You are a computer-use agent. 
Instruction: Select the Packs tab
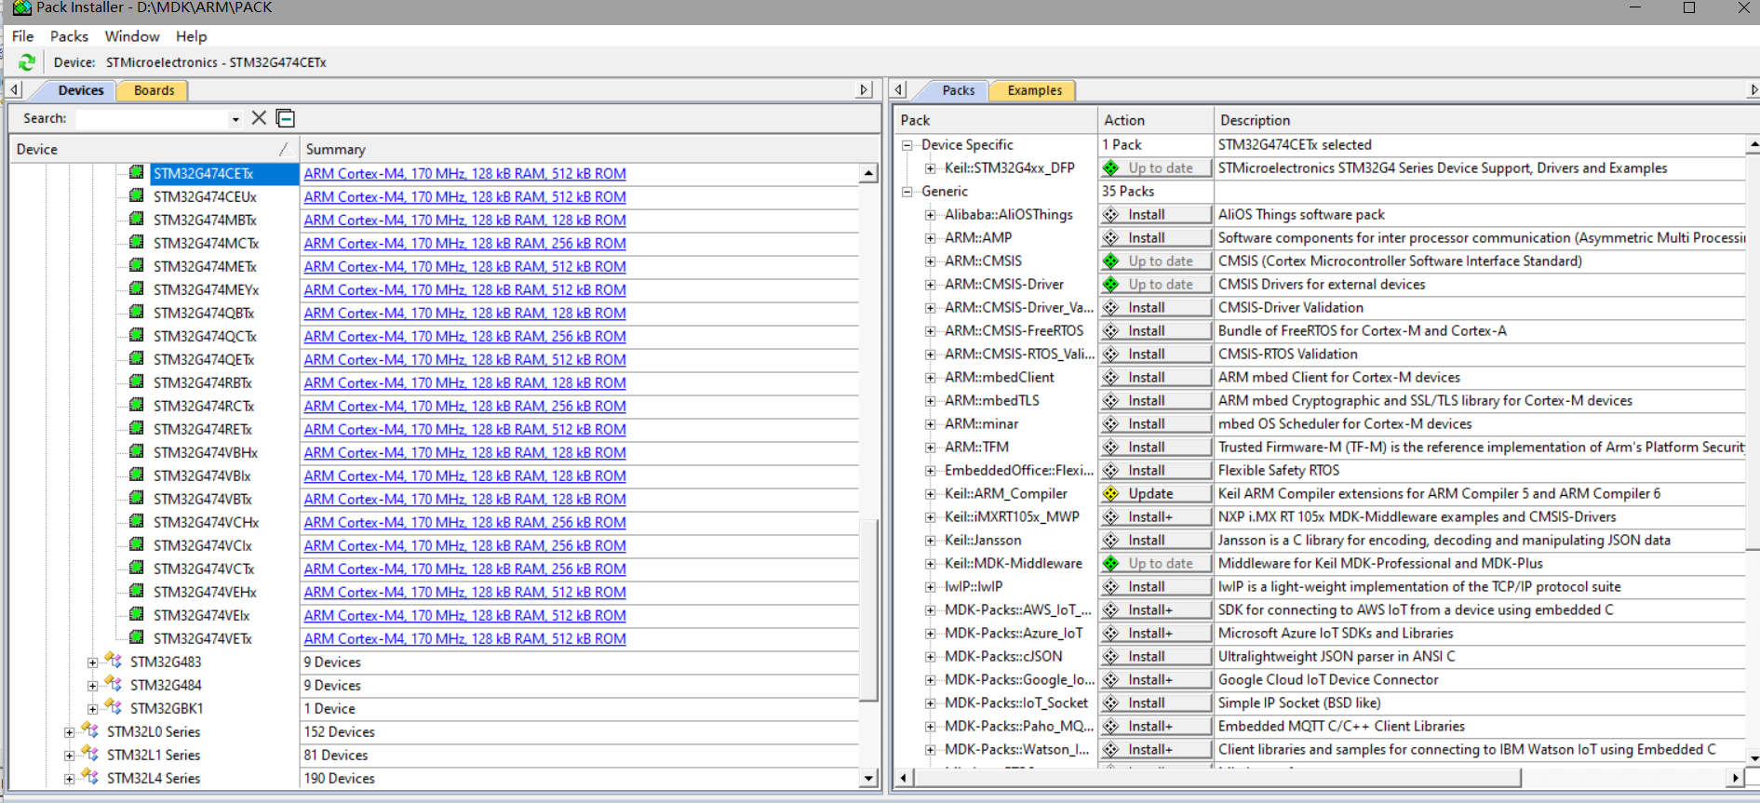coord(958,90)
